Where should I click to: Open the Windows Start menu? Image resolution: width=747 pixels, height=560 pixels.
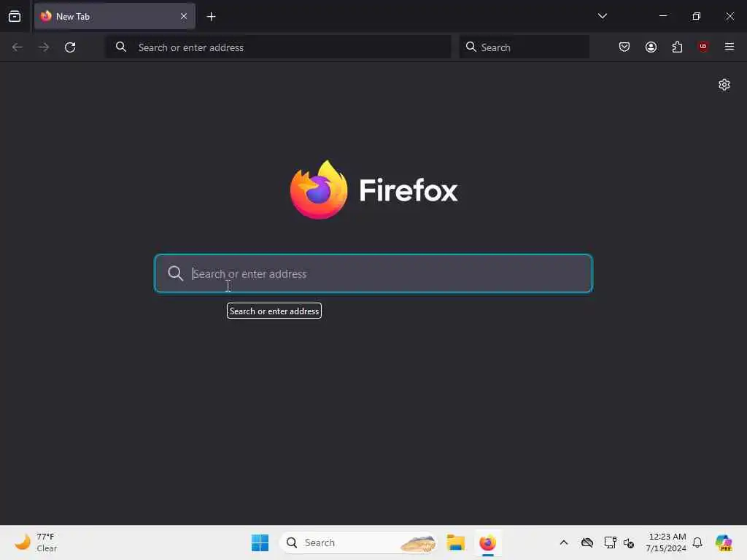[260, 542]
